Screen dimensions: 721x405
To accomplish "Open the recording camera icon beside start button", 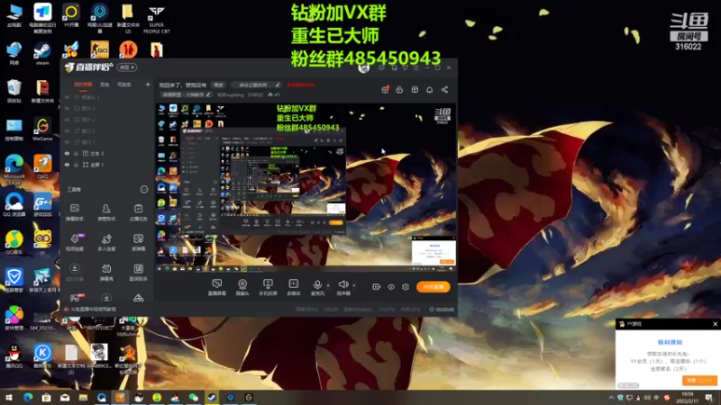I will (376, 286).
